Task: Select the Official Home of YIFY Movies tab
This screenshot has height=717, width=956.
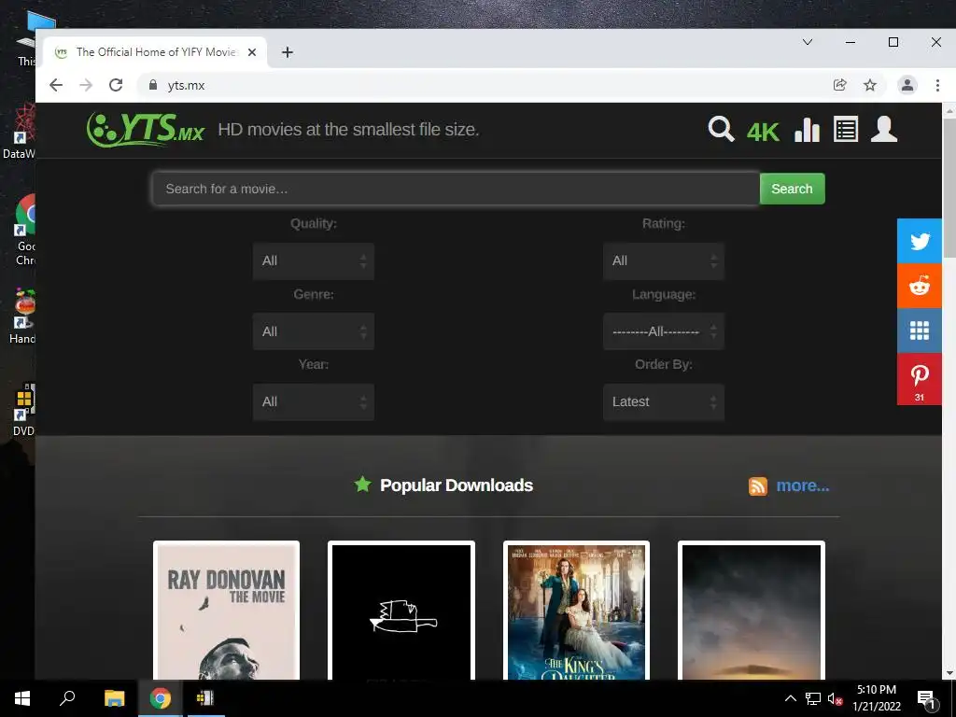Action: (156, 52)
